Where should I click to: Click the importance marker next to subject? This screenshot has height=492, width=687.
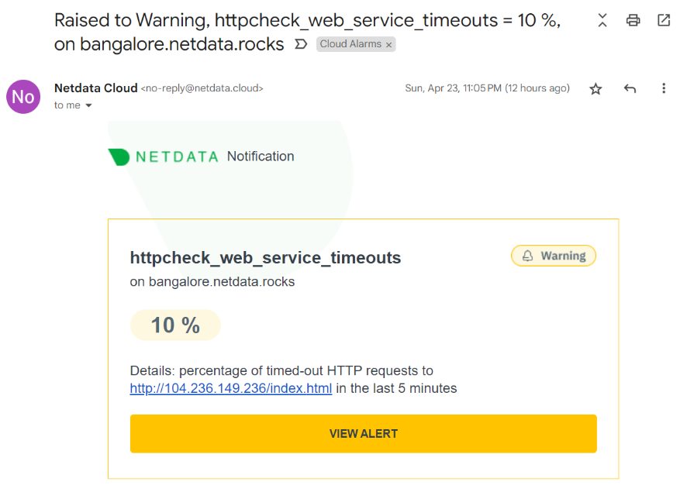(x=302, y=45)
